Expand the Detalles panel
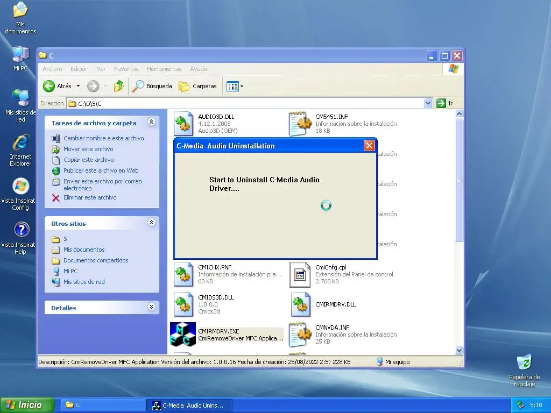Viewport: 551px width, 413px height. [151, 307]
